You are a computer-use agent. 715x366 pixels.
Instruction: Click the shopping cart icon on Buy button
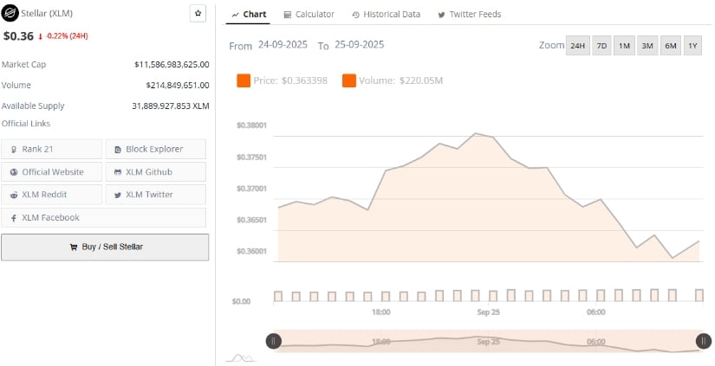tap(73, 247)
